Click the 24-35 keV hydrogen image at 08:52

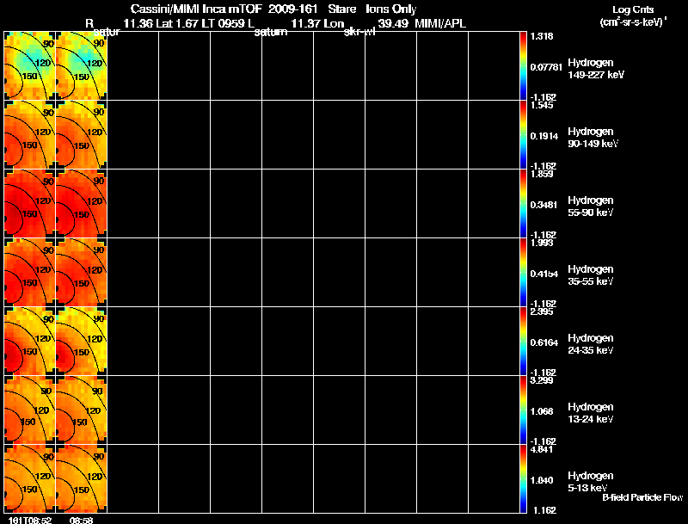point(29,342)
